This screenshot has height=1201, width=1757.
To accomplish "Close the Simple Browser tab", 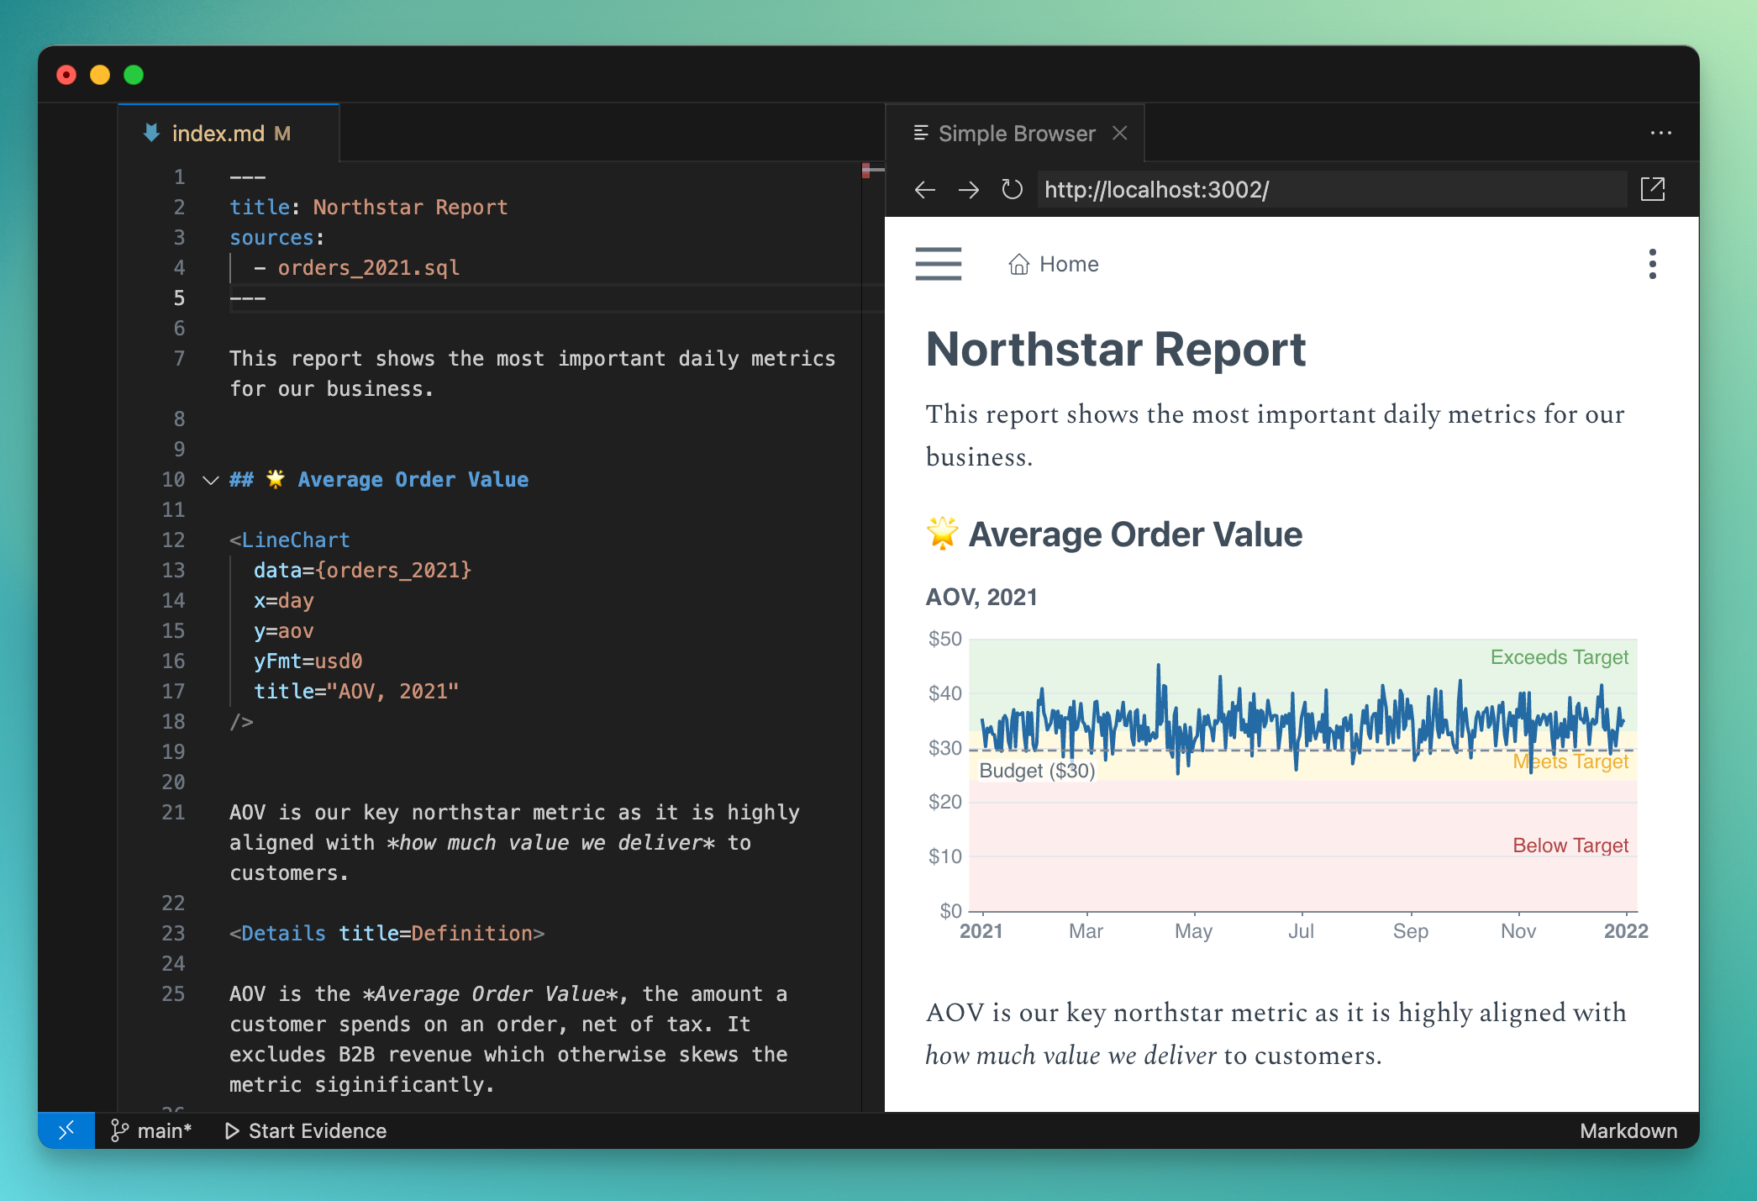I will click(1119, 134).
